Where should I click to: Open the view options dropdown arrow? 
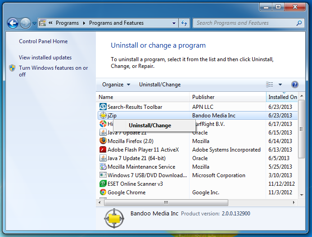pyautogui.click(x=280, y=85)
